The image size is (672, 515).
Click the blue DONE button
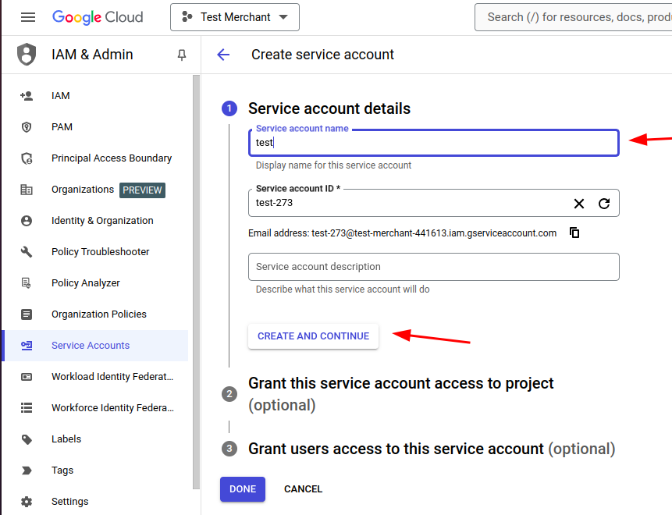(x=243, y=489)
